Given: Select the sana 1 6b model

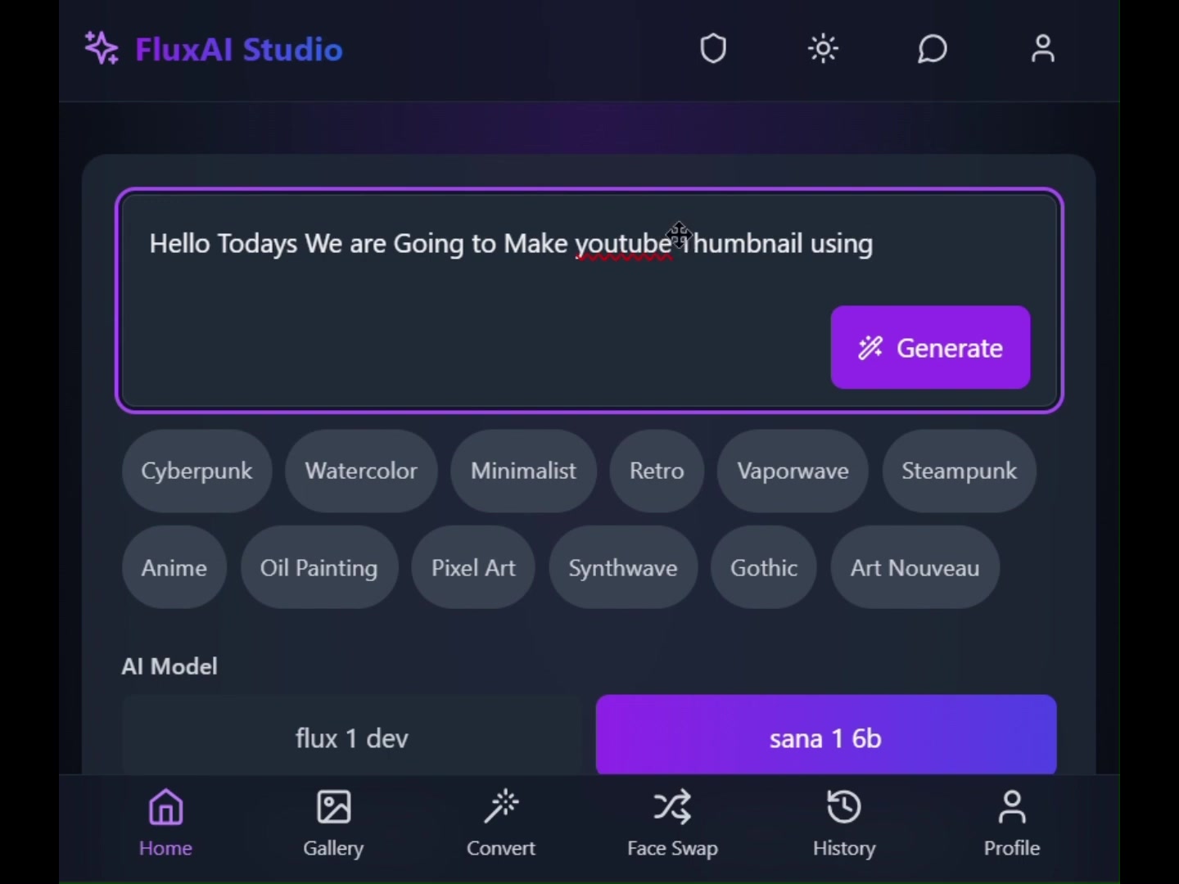Looking at the screenshot, I should pyautogui.click(x=826, y=735).
